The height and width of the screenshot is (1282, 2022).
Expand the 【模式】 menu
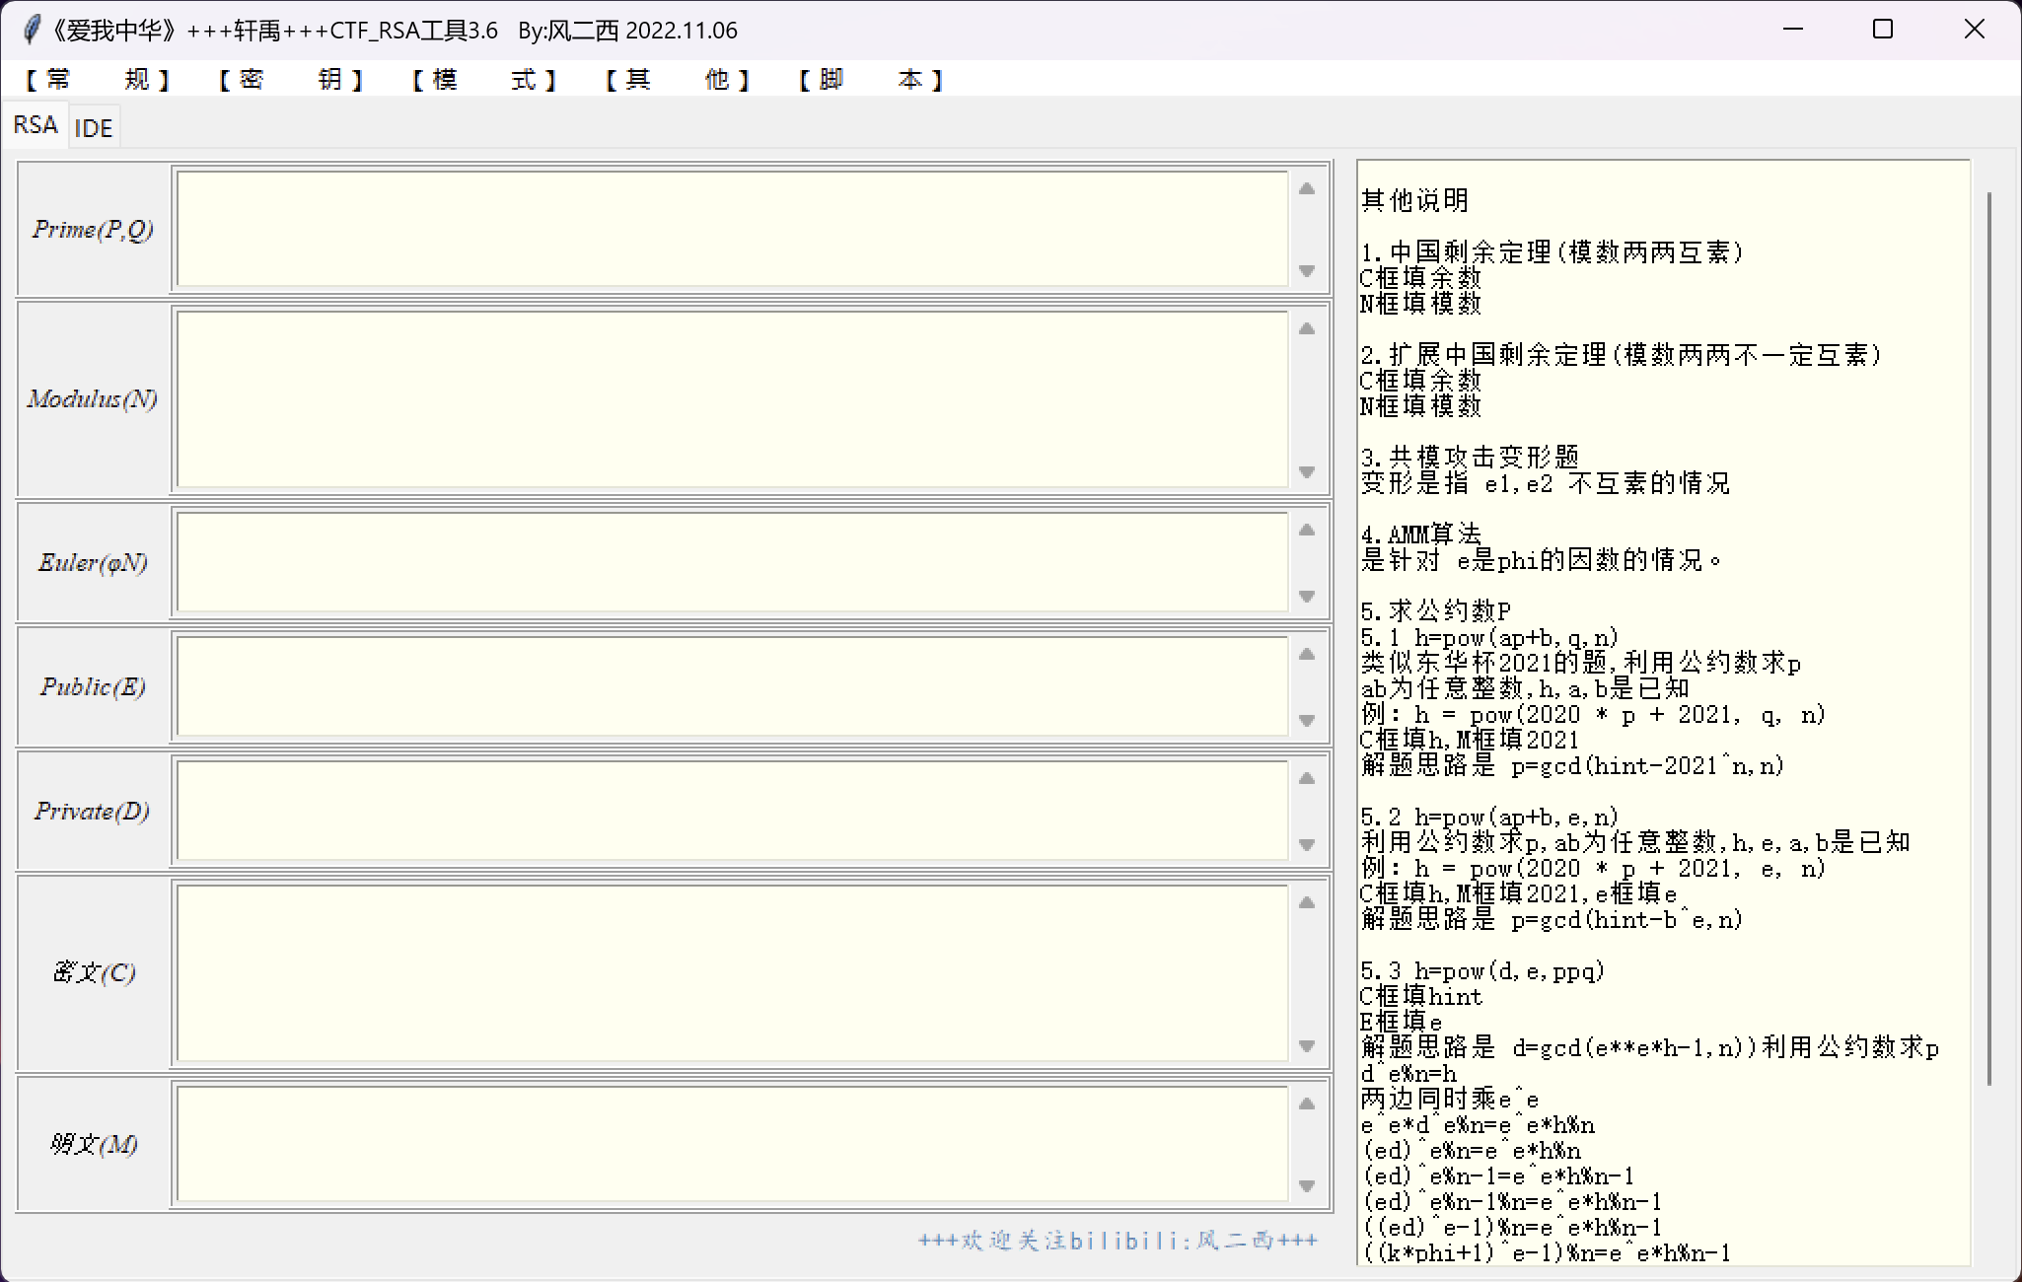click(x=483, y=80)
